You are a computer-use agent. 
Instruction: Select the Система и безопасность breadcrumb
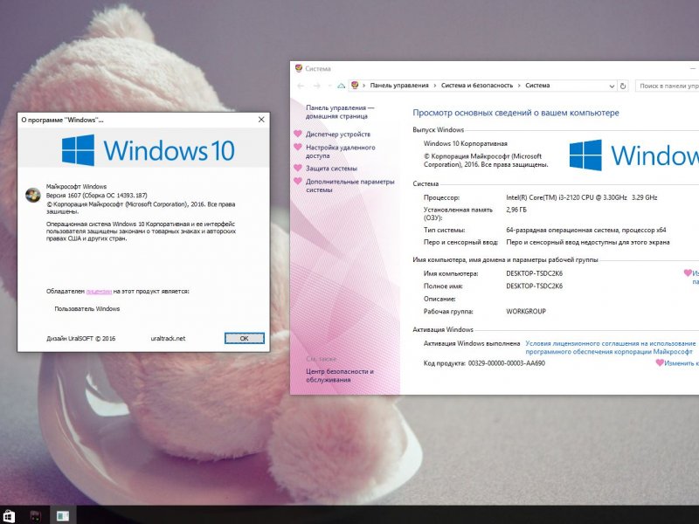(477, 85)
